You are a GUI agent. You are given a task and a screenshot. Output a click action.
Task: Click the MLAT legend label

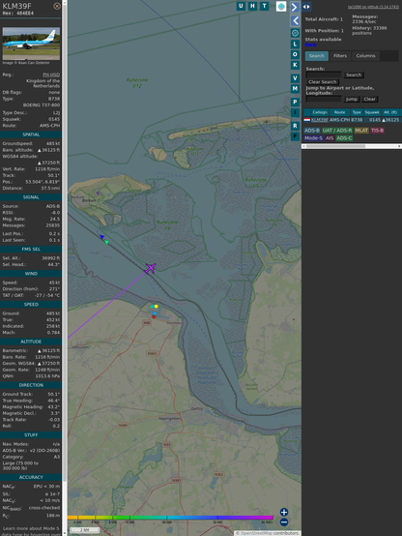pos(361,131)
